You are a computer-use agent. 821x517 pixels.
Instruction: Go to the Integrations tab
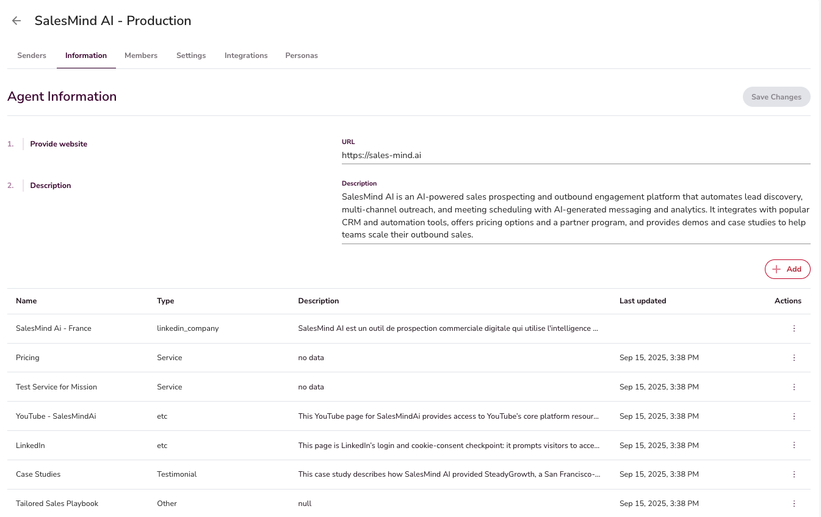(x=246, y=56)
